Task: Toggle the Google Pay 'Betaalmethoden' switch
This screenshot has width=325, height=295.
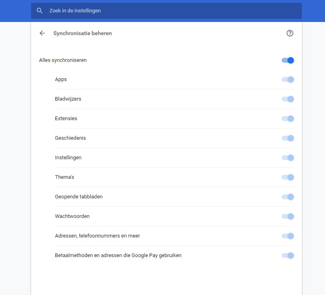Action: point(288,255)
